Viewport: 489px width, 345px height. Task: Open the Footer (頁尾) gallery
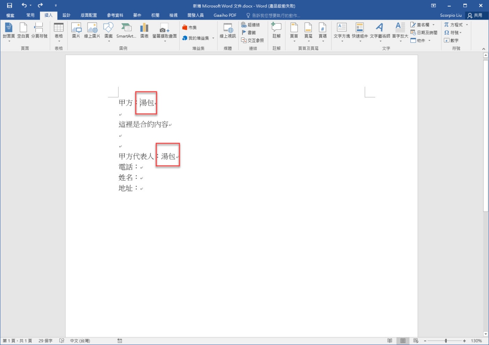tap(308, 32)
